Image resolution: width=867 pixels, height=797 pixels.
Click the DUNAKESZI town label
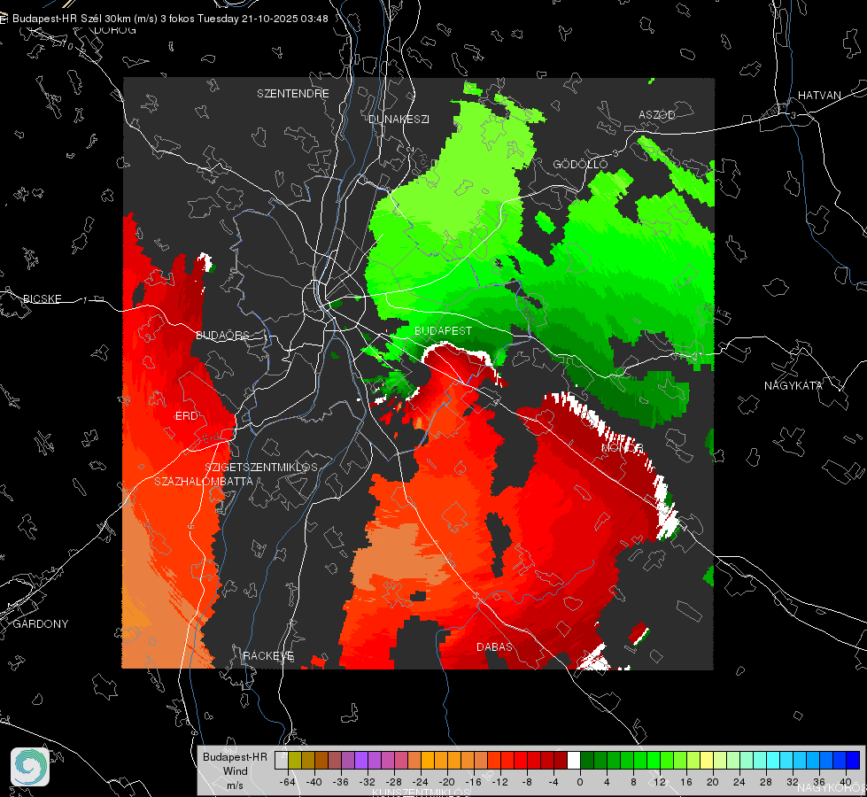[399, 119]
